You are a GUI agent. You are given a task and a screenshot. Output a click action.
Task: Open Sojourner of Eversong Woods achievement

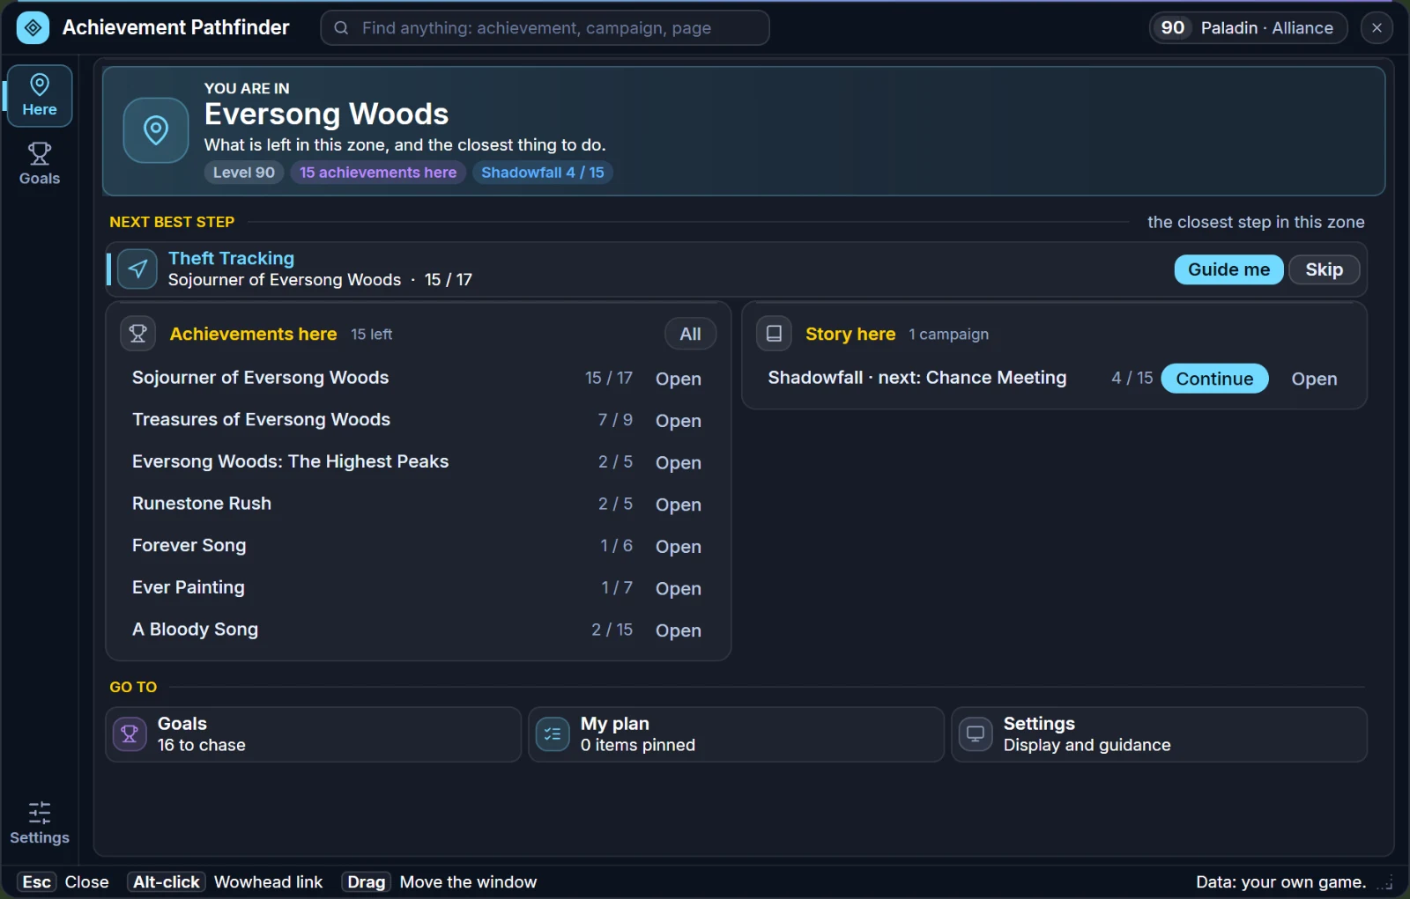click(679, 379)
